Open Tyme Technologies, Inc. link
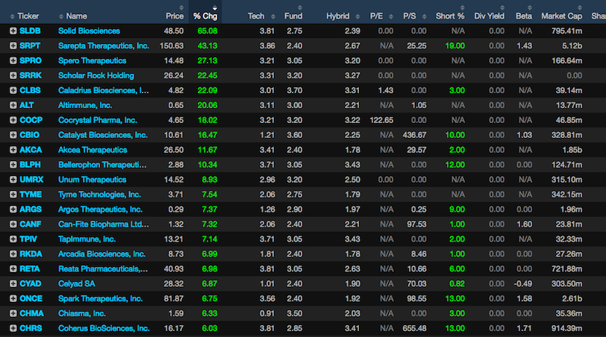Viewport: 606px width, 337px height. (x=99, y=195)
